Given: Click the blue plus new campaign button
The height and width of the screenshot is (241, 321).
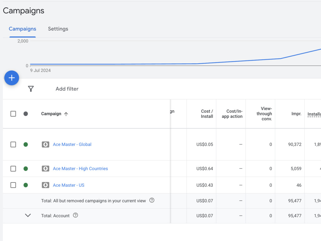Looking at the screenshot, I should point(12,78).
